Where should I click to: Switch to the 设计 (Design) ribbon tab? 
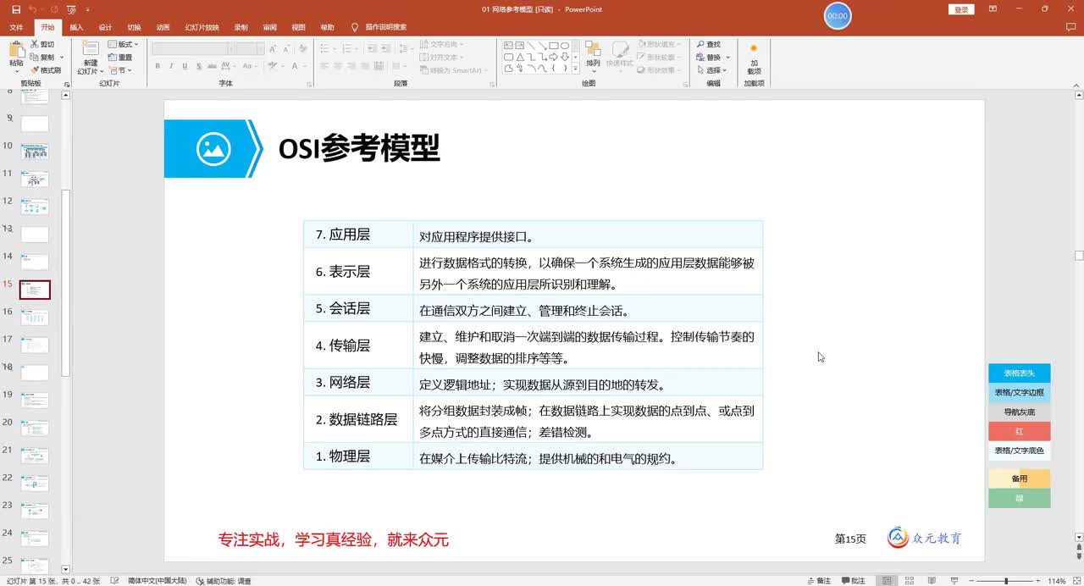pos(105,27)
